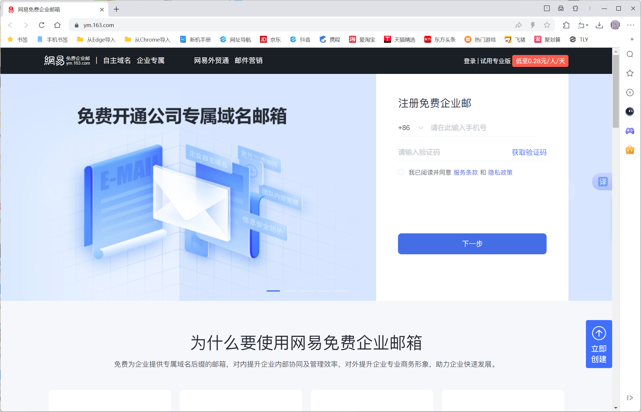This screenshot has height=412, width=641.
Task: Open the 从Edge导入 bookmark folder
Action: pyautogui.click(x=96, y=40)
